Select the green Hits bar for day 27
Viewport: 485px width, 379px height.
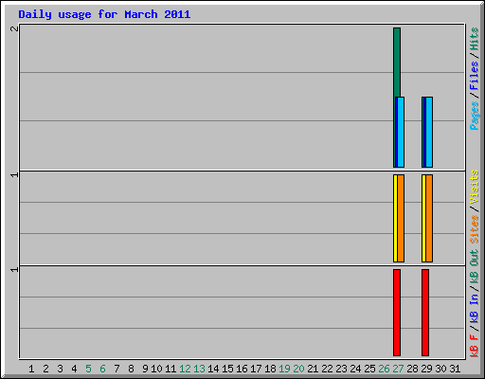click(397, 63)
